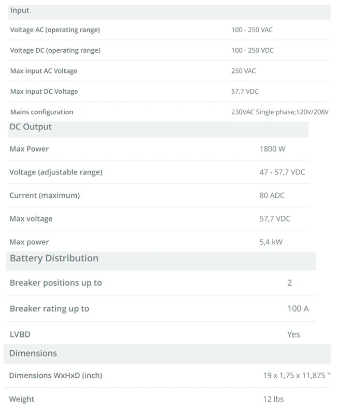338x414 pixels.
Task: Select the Voltage AC (operating range) label
Action: click(55, 30)
